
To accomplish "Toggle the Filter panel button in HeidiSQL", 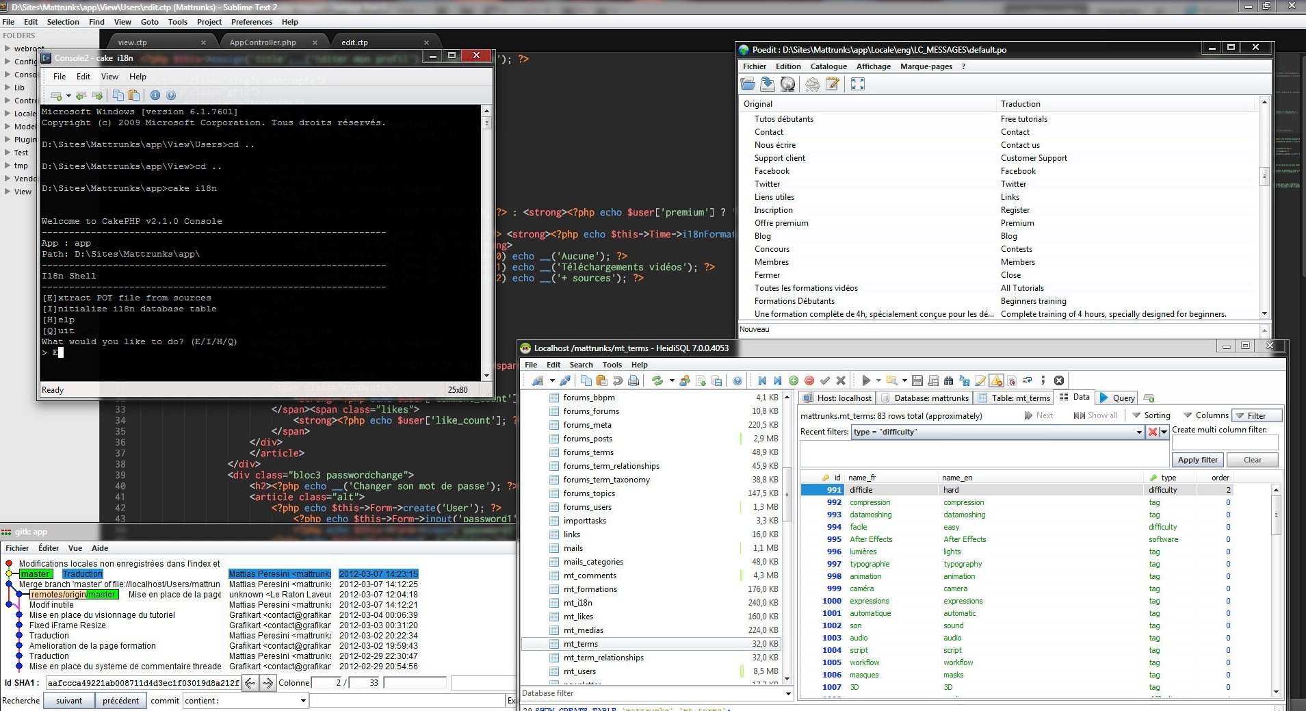I will tap(1256, 415).
